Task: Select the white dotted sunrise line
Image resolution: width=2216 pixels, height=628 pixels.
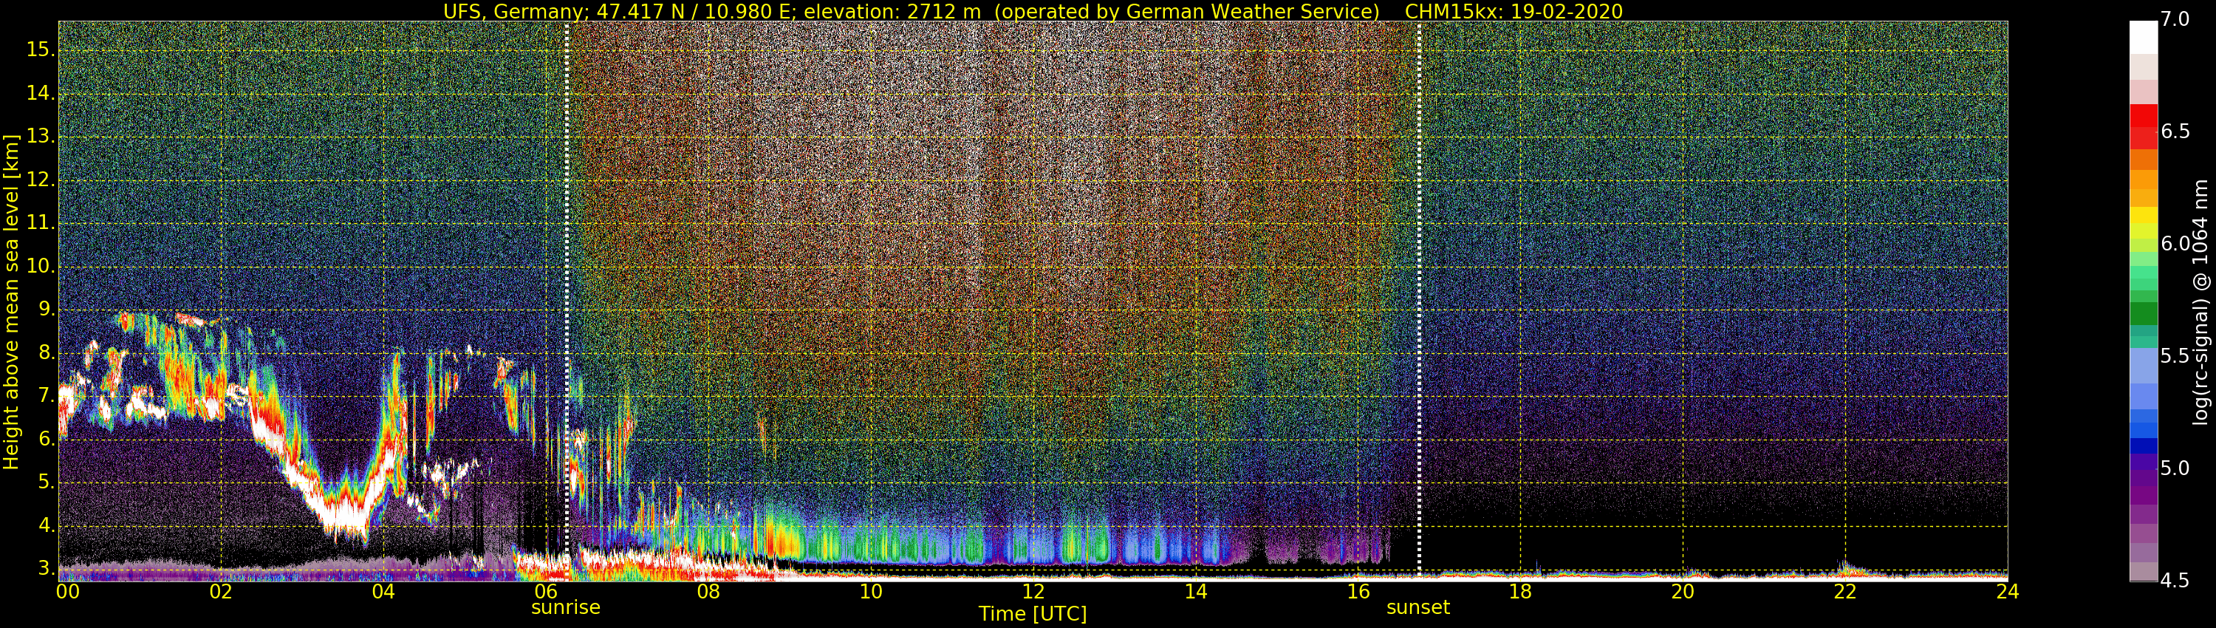Action: tap(567, 258)
